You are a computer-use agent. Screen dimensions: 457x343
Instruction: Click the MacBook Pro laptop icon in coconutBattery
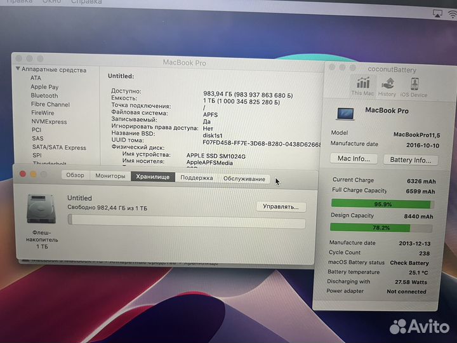(346, 114)
